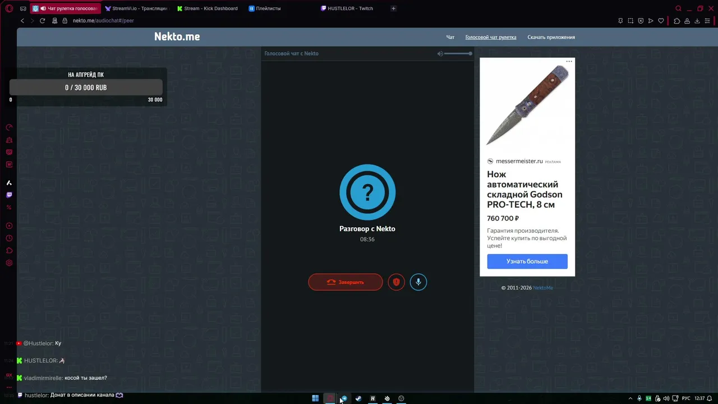Click the 0 / 30 000 RUB donation goal bar
The height and width of the screenshot is (404, 718).
click(x=86, y=88)
